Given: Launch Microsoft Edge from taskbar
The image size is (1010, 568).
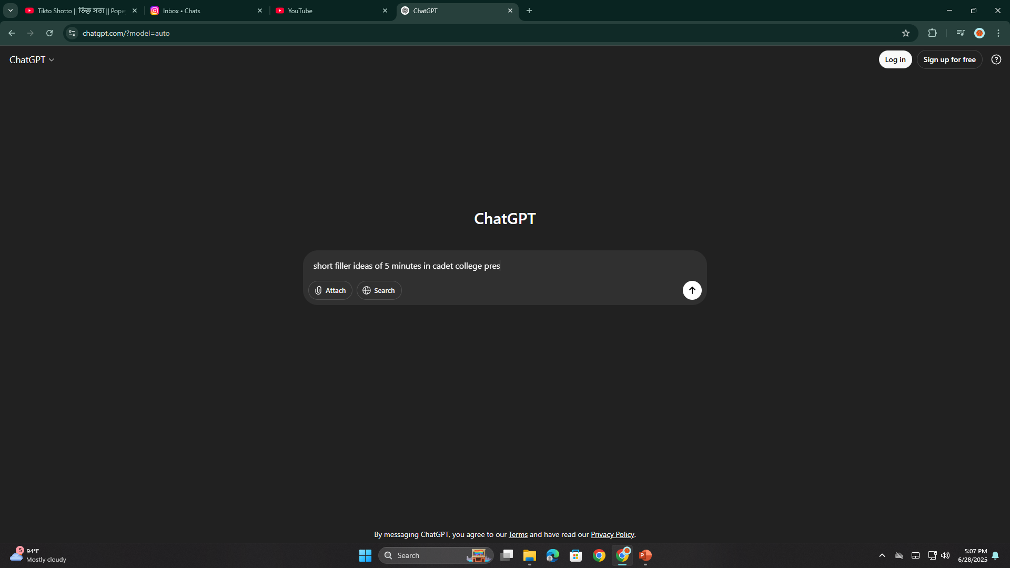Looking at the screenshot, I should click(x=553, y=555).
